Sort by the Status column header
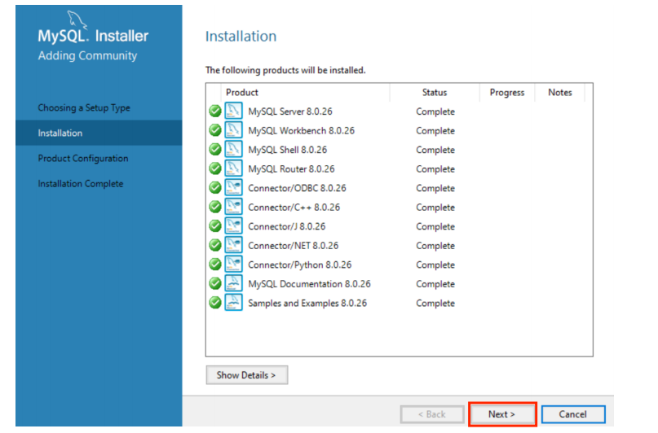 435,93
